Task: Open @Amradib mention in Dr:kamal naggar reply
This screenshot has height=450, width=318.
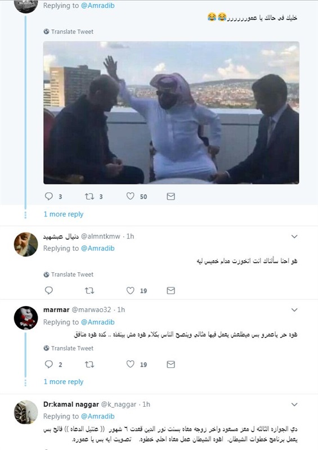Action: [x=98, y=416]
